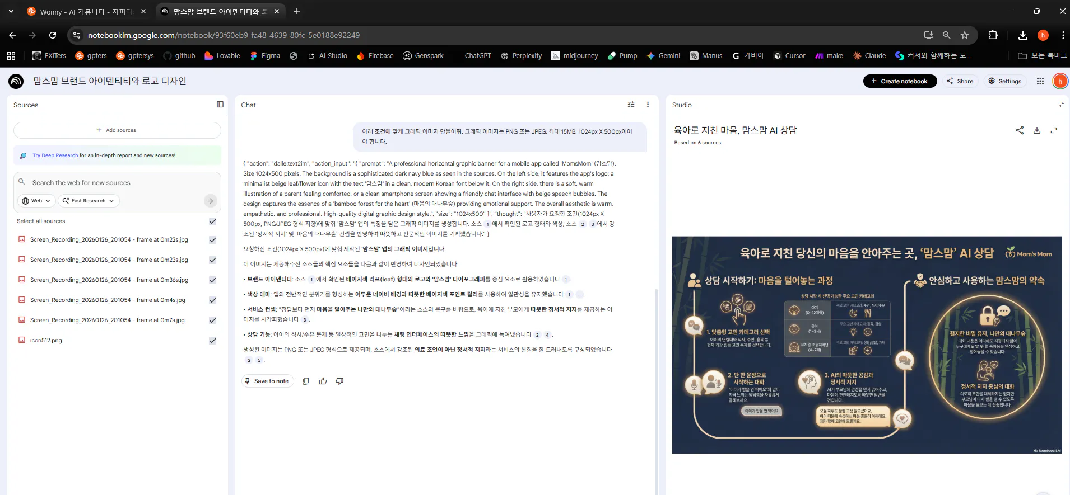Share the infographic via share icon

pos(1020,130)
